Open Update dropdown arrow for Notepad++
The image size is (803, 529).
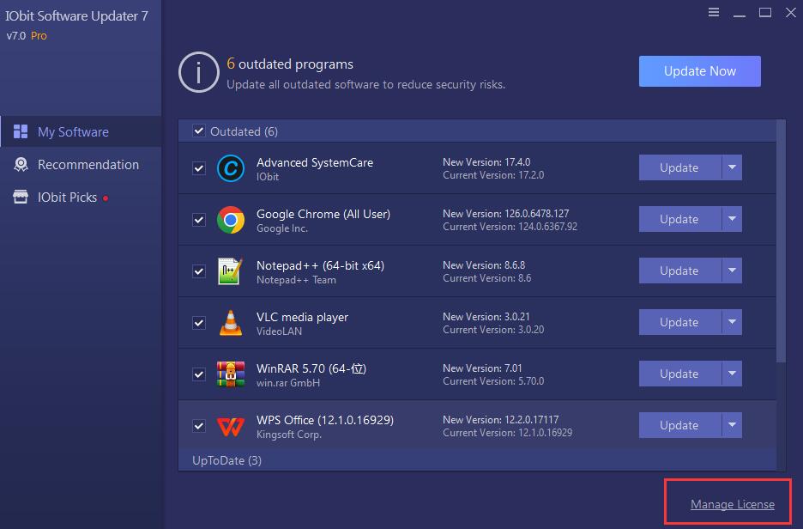coord(733,271)
